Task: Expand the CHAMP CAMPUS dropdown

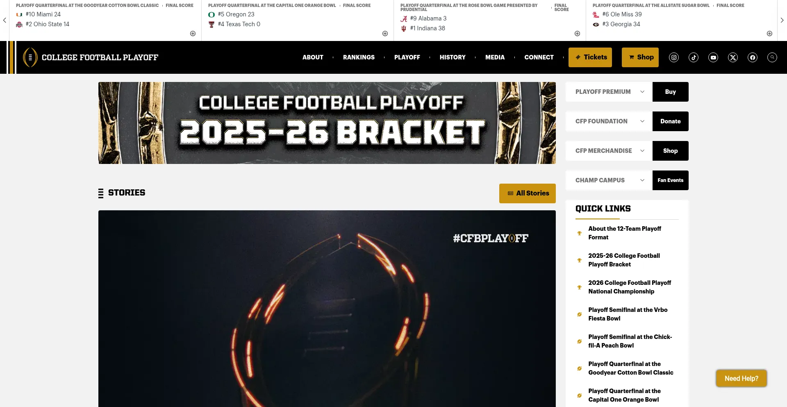Action: (x=642, y=180)
